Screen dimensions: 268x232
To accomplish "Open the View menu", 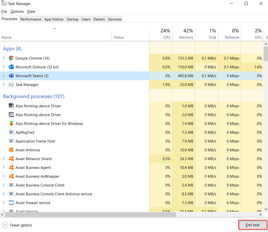I will coord(31,12).
